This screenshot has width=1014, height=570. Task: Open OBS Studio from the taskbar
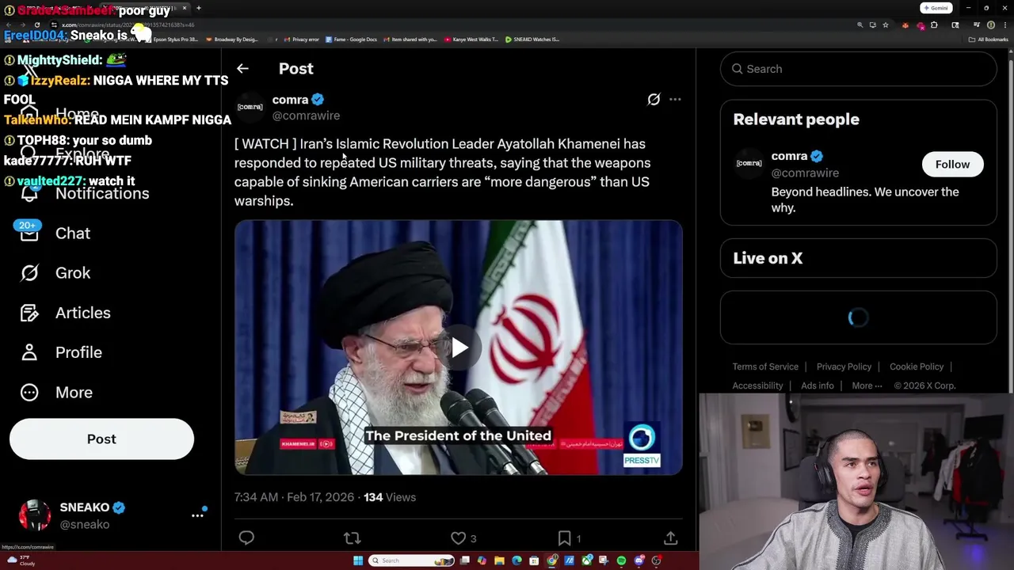click(656, 560)
